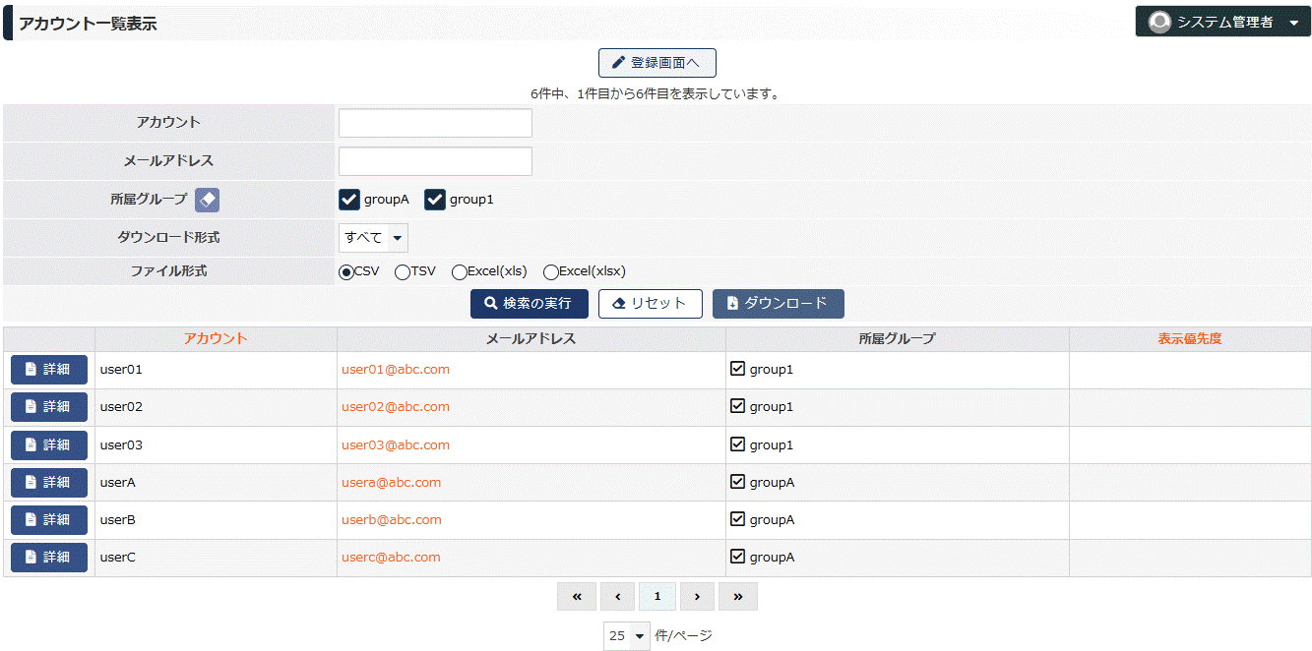
Task: Click the next page › arrow
Action: (697, 596)
